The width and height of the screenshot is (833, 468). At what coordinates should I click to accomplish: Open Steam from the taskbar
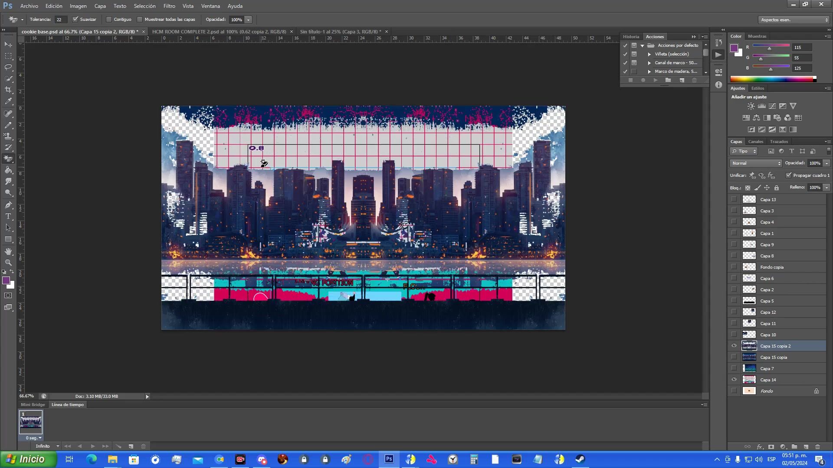pos(580,459)
